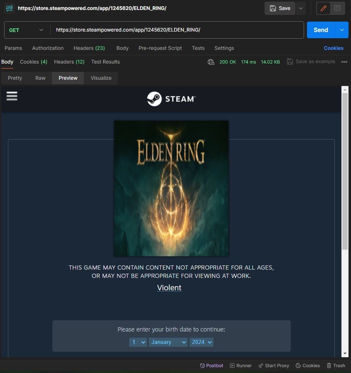Open the response Cookies (4) tab

coord(34,62)
